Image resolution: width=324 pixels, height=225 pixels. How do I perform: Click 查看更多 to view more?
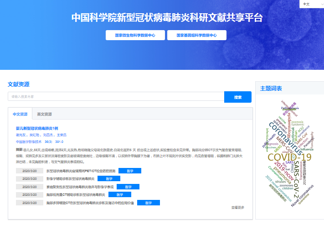coord(237,208)
